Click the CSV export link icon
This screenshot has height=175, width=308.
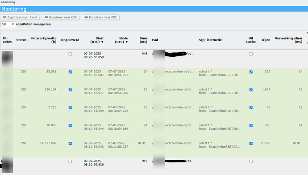tap(46, 17)
